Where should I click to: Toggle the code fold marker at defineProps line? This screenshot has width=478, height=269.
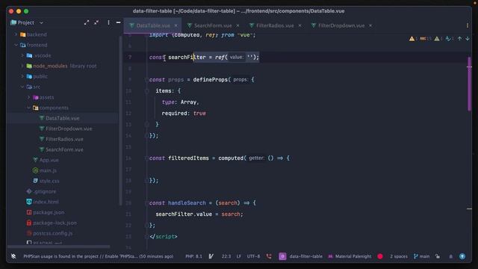pyautogui.click(x=146, y=80)
